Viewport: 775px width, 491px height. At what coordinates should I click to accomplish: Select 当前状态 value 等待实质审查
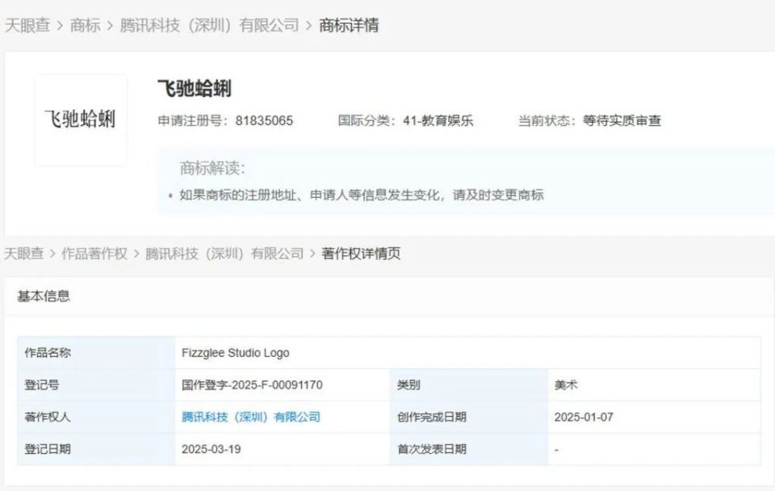coord(622,120)
